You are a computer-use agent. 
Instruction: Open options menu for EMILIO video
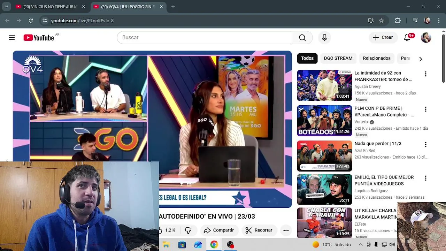[425, 178]
